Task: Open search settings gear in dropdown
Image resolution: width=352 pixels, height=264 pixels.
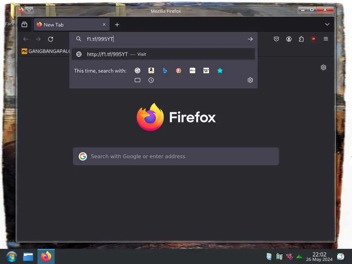Action: (250, 80)
